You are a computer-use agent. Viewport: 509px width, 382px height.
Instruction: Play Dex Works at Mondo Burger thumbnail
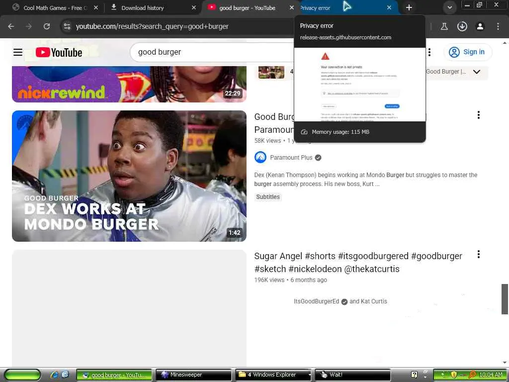tap(129, 176)
